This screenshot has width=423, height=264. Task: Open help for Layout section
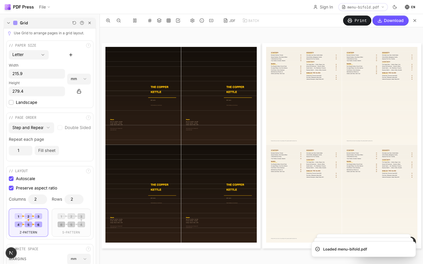point(88,171)
